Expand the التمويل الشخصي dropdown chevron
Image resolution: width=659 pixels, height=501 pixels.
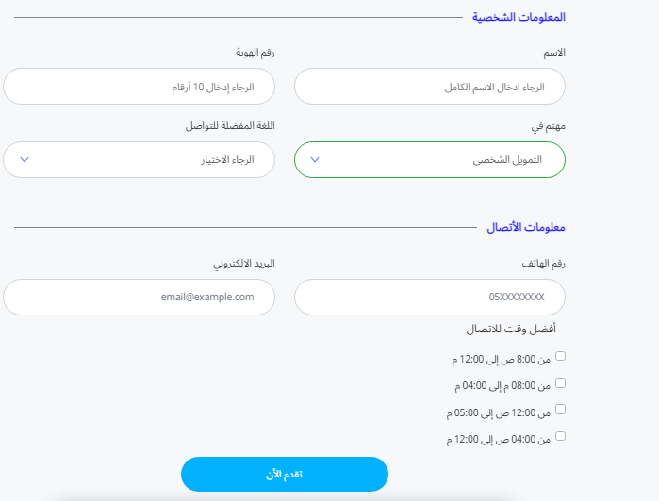click(315, 160)
